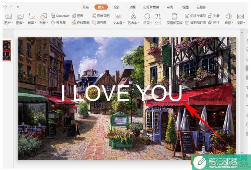Click the vertical scrollbar up arrow
Image resolution: width=251 pixels, height=170 pixels.
[x=242, y=33]
